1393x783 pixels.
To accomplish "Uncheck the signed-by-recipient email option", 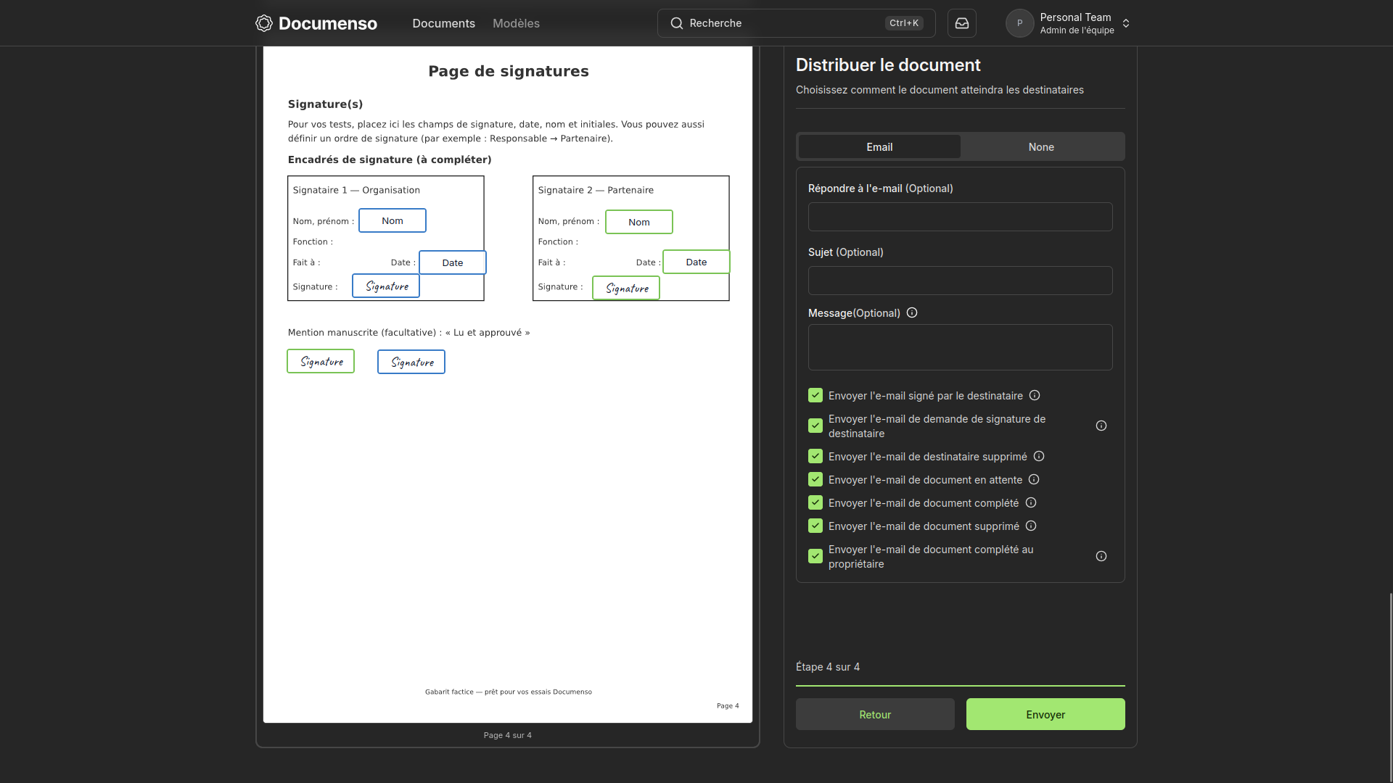I will click(815, 395).
